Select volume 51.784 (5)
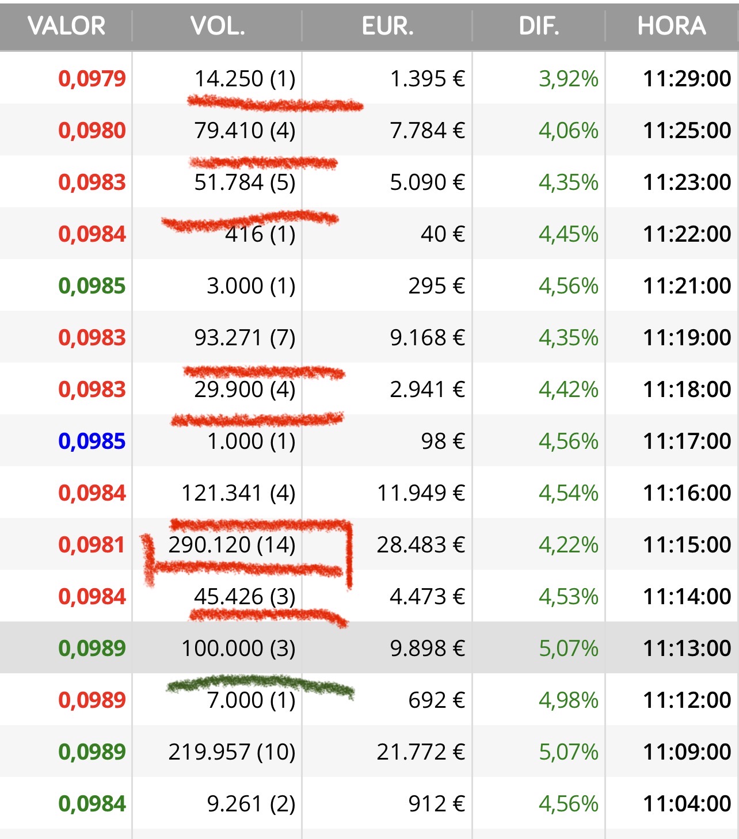This screenshot has height=839, width=739. coord(245,182)
